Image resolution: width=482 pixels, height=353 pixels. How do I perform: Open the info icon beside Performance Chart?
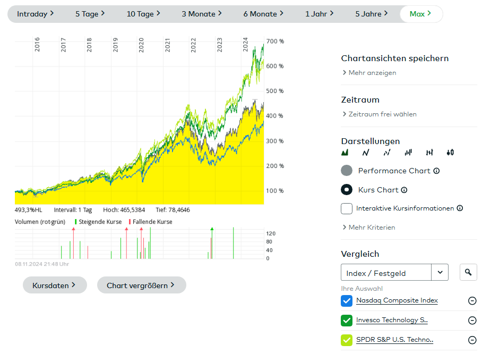pos(436,171)
